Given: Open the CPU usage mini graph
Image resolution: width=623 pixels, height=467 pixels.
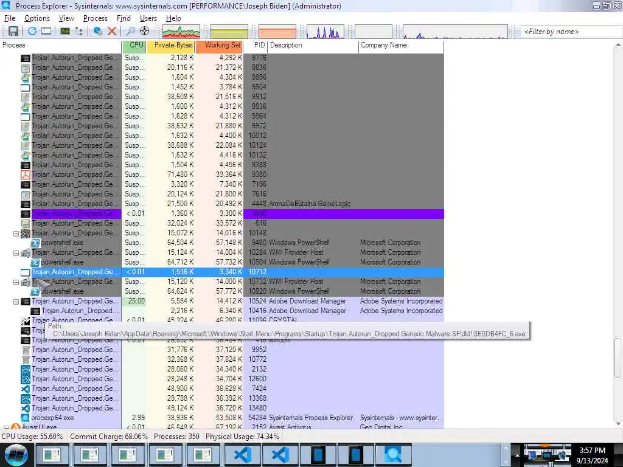Looking at the screenshot, I should pyautogui.click(x=181, y=32).
